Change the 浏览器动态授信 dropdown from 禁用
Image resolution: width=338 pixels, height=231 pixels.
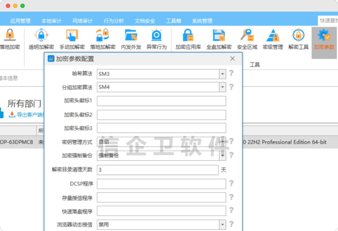pyautogui.click(x=222, y=224)
